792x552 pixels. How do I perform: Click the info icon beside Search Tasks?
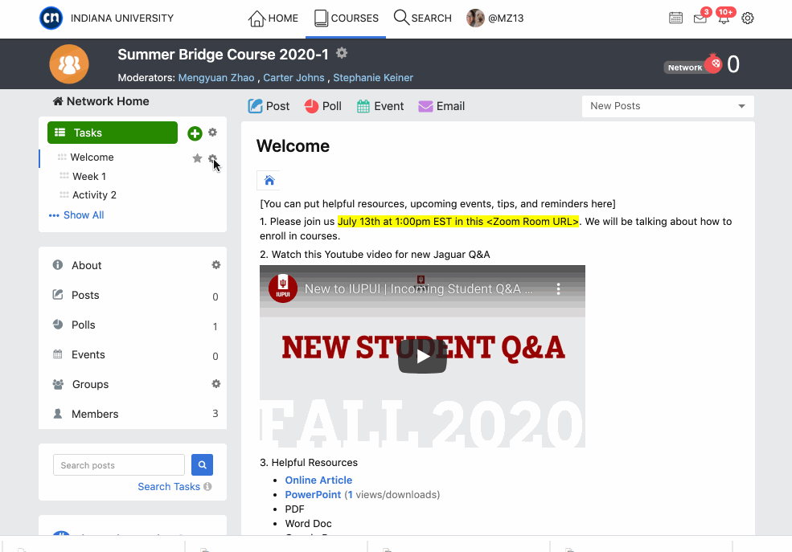[x=207, y=486]
